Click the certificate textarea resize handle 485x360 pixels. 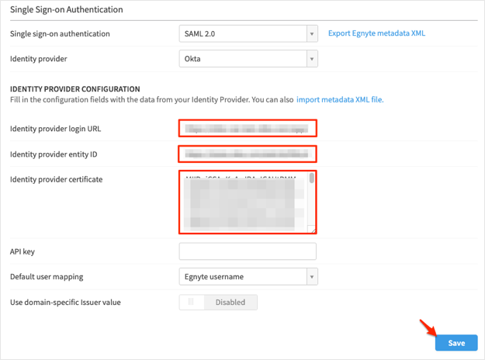pos(313,230)
